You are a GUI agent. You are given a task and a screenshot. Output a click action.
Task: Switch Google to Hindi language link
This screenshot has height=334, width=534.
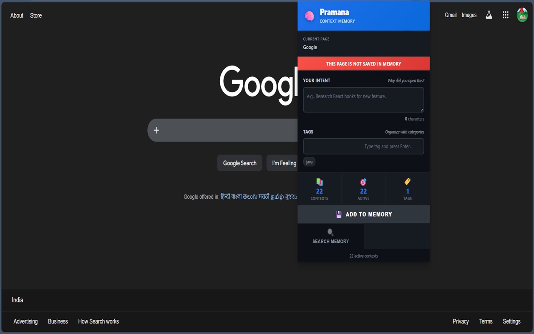click(x=225, y=197)
